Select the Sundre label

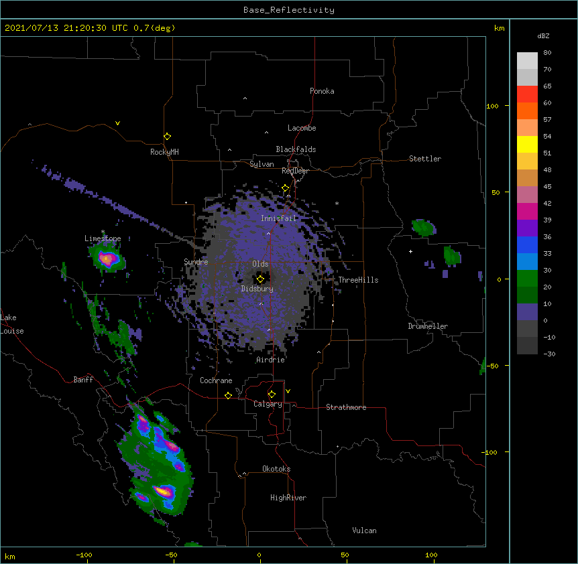coord(196,262)
